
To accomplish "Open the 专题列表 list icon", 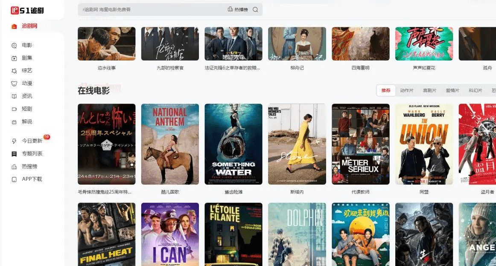I will pos(14,154).
